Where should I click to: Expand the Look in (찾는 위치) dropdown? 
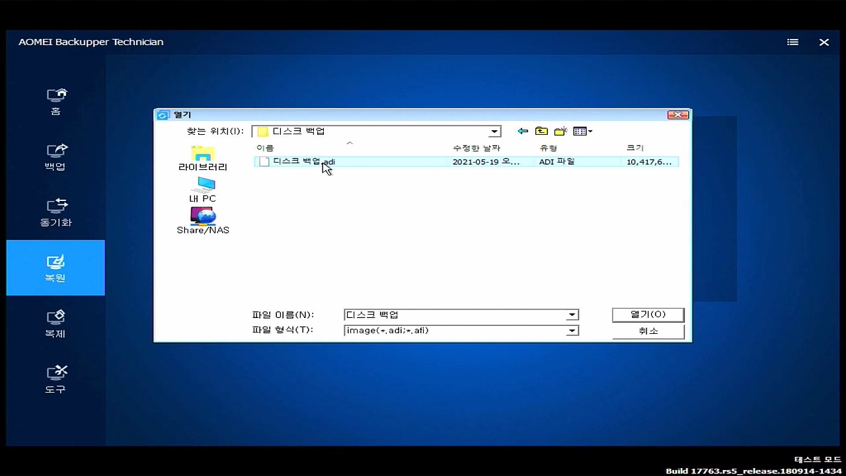tap(494, 132)
